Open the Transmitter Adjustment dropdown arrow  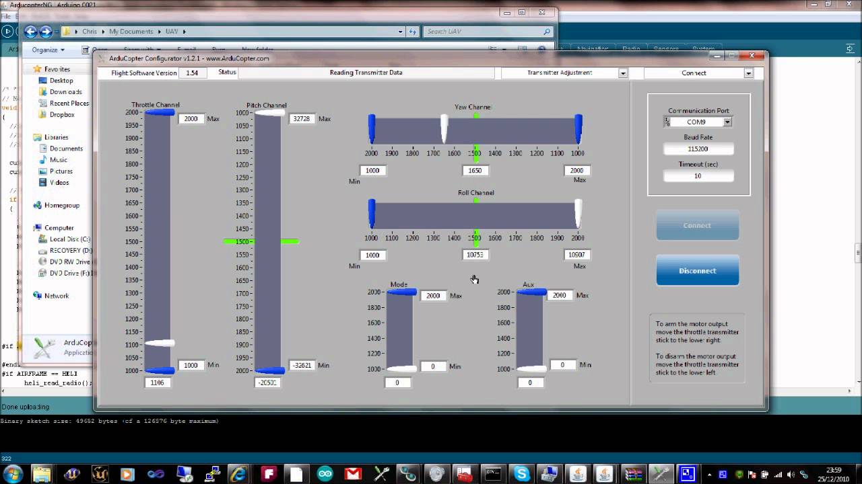[x=623, y=73]
